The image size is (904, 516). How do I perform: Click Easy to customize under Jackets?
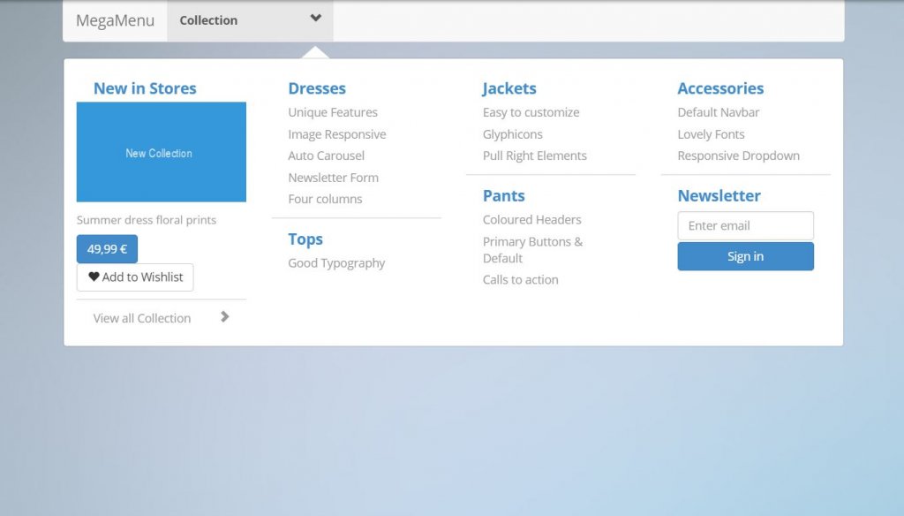pyautogui.click(x=531, y=112)
